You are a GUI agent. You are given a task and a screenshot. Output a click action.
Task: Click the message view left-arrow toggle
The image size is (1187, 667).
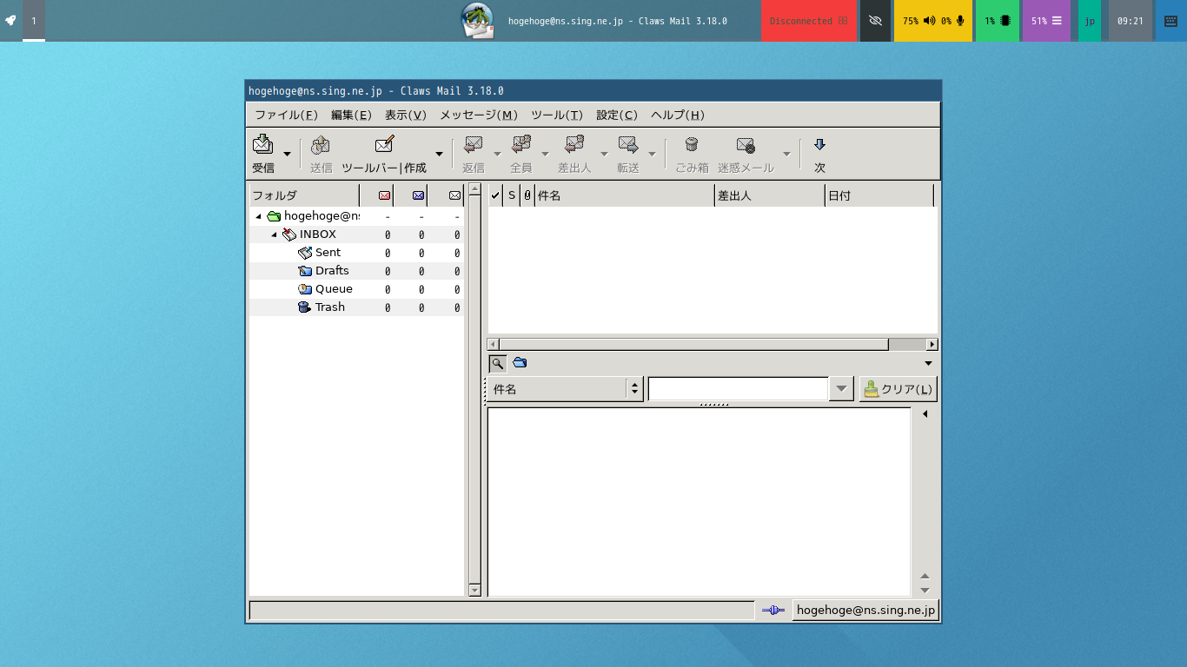coord(925,414)
